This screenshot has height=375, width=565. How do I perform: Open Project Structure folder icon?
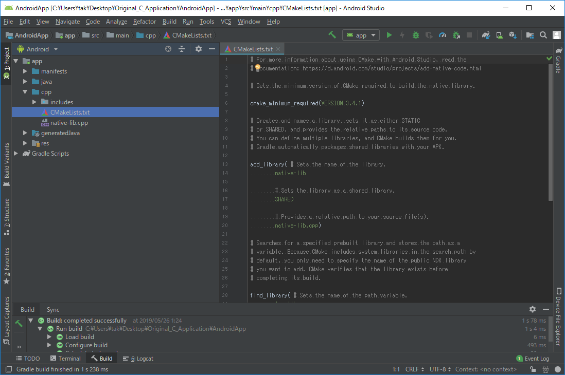tap(529, 35)
